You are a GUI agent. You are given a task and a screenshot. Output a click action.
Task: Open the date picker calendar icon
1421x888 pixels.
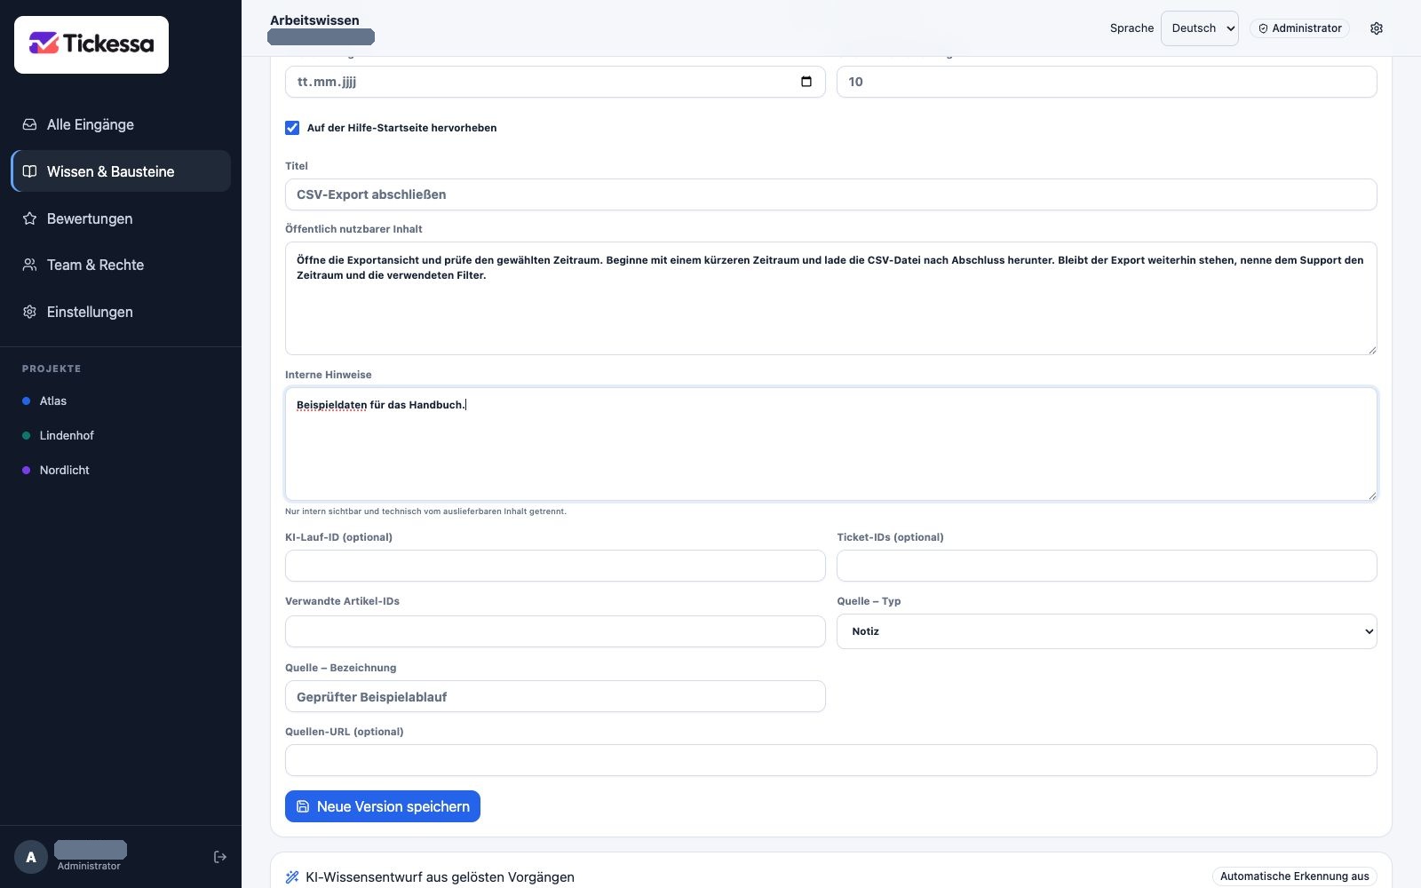pyautogui.click(x=806, y=82)
